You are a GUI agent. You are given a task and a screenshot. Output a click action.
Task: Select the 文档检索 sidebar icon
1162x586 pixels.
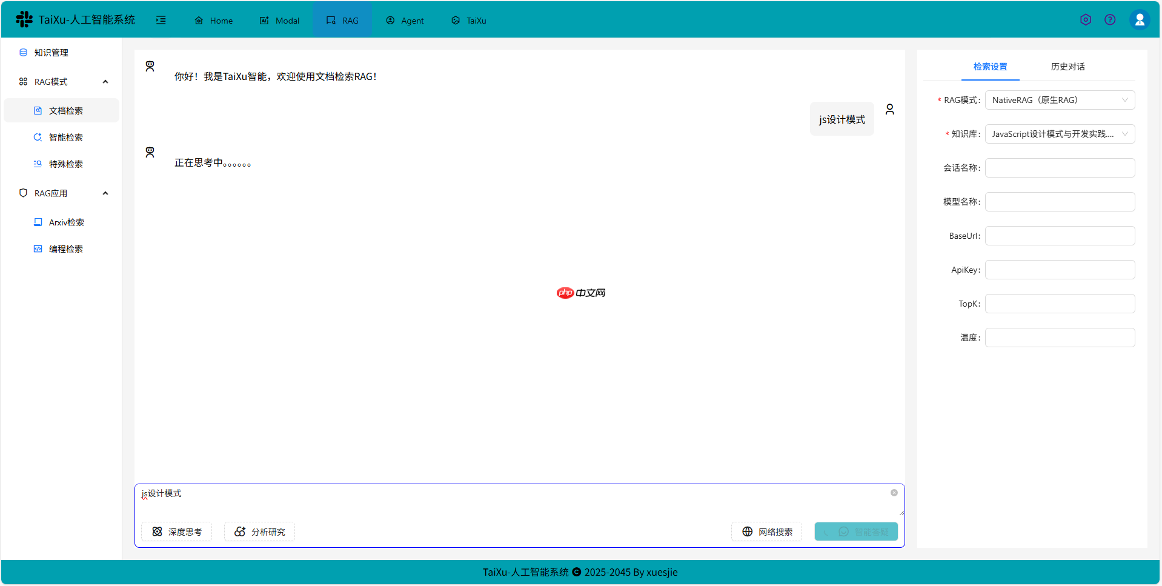[38, 110]
